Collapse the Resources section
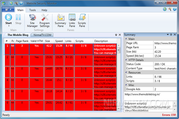The image size is (179, 119). [126, 72]
